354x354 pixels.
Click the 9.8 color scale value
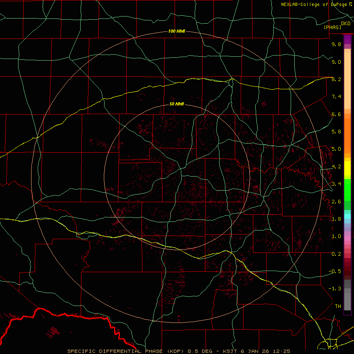point(336,44)
